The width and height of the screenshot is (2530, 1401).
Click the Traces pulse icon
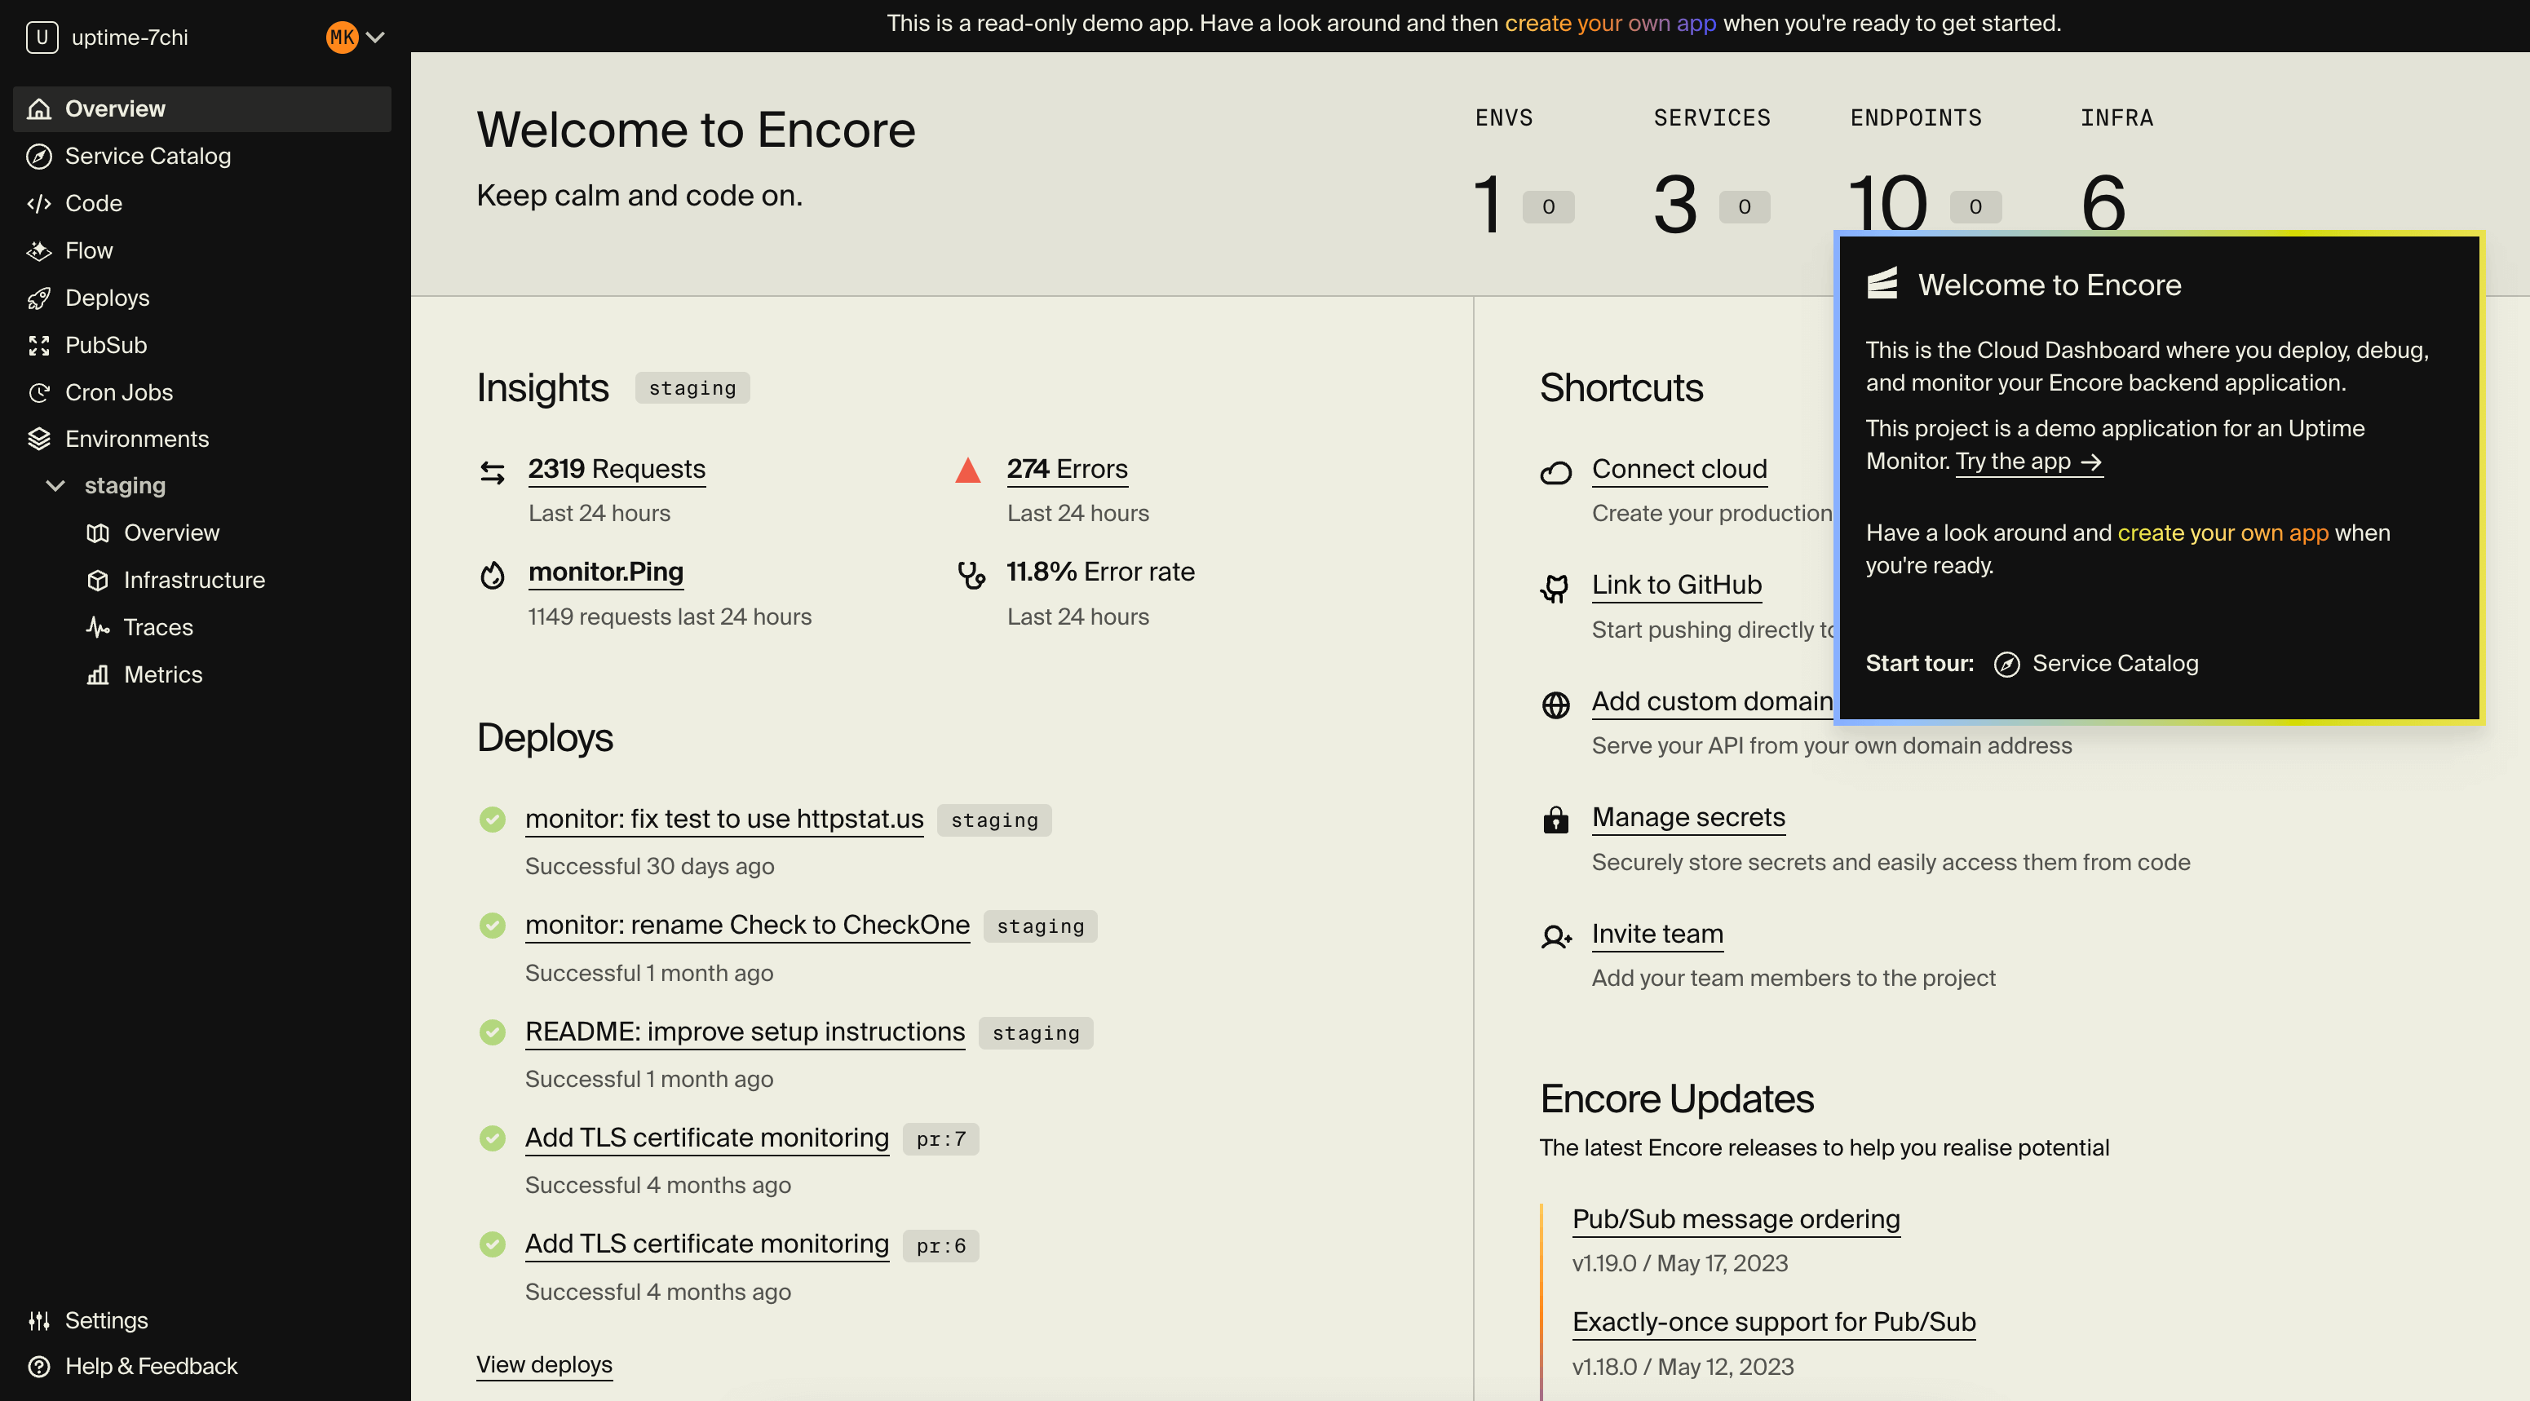tap(97, 627)
